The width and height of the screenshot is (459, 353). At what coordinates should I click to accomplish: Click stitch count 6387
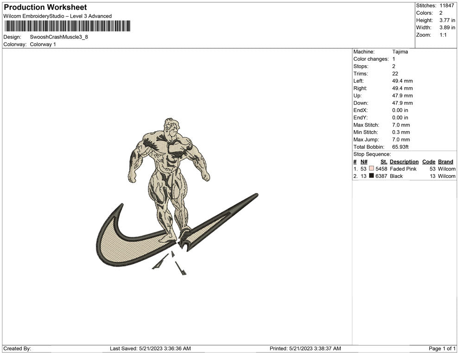[x=381, y=176]
